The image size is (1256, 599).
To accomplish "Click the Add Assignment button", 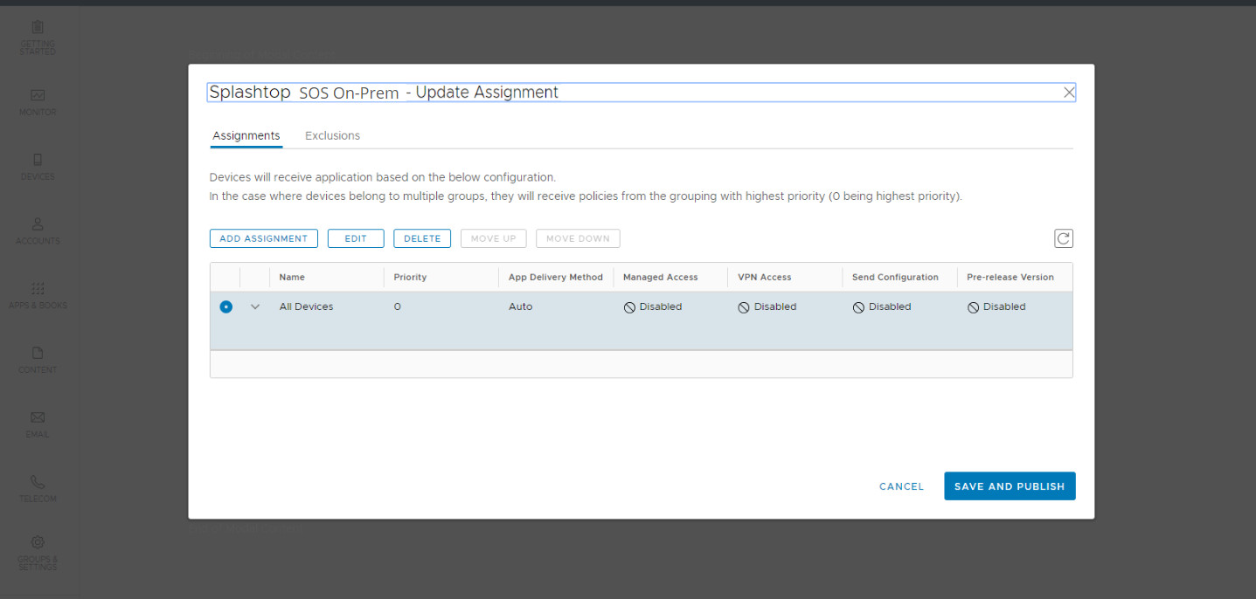I will [263, 238].
